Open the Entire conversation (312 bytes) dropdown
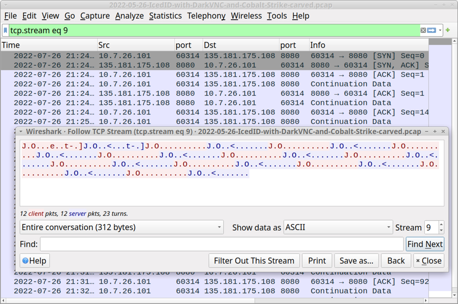The height and width of the screenshot is (304, 458). click(x=122, y=227)
